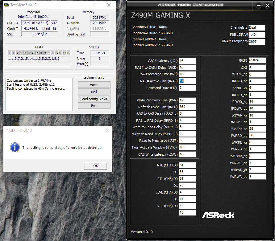Click the 4.3 sec/Gb SSE speed value
Screen dimensions: 275x241
(x=40, y=34)
